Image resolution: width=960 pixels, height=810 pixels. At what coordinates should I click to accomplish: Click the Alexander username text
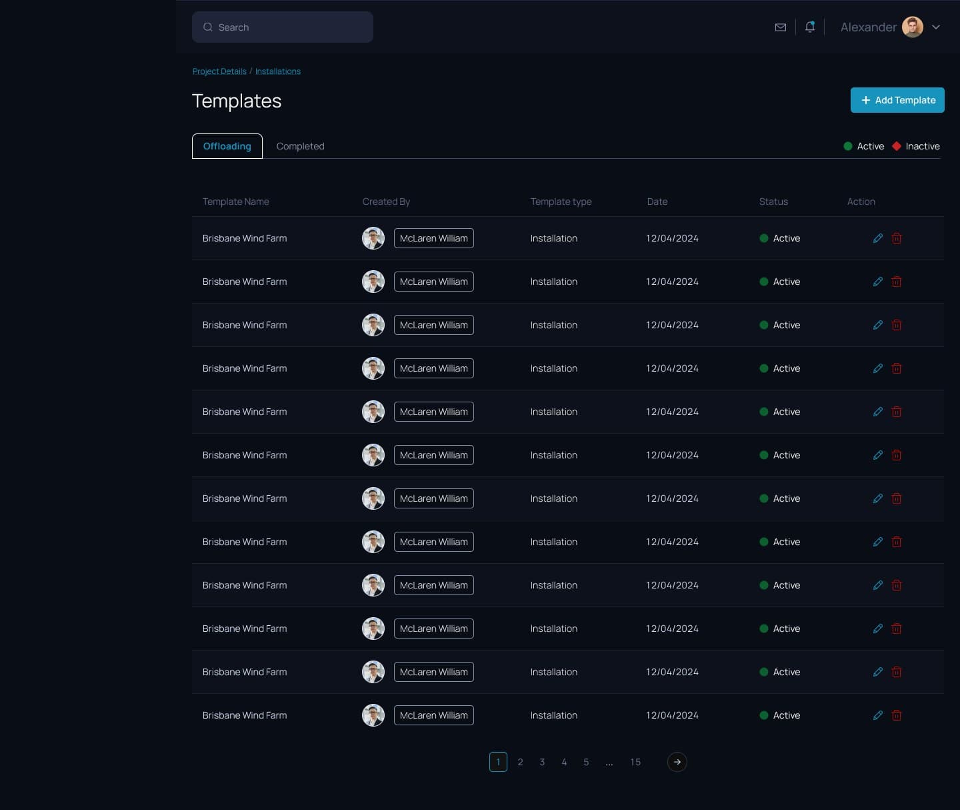869,27
